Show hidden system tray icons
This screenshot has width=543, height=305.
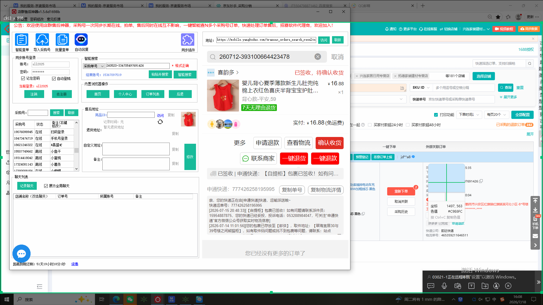(454, 299)
